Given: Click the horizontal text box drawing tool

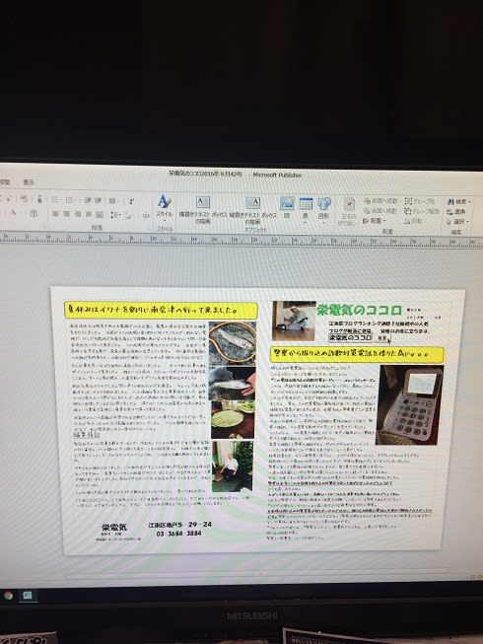Looking at the screenshot, I should coord(203,208).
